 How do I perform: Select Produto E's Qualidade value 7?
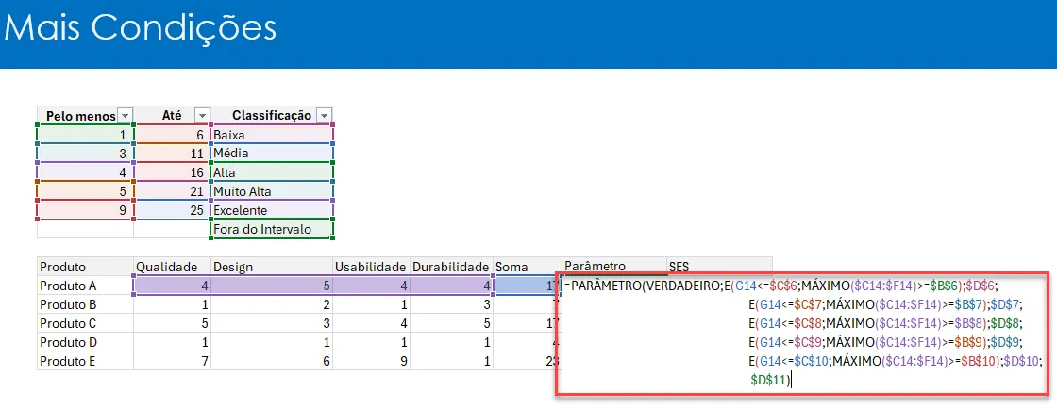[x=173, y=361]
